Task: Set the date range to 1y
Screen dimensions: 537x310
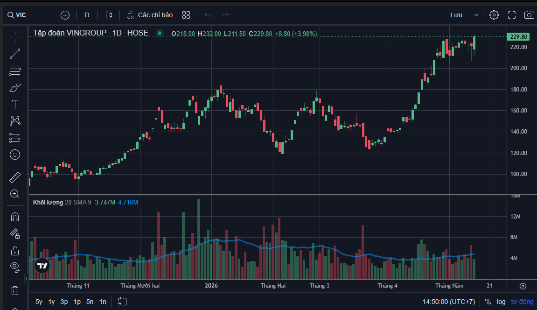Action: (51, 302)
